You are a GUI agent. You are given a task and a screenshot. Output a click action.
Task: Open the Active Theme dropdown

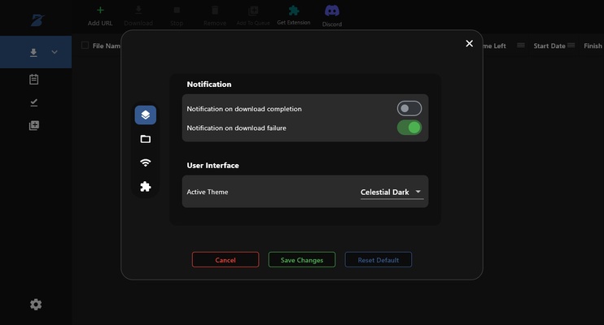(392, 192)
